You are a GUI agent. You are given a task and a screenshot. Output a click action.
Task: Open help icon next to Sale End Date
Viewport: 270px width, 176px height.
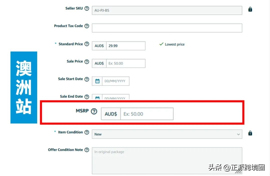pos(87,97)
